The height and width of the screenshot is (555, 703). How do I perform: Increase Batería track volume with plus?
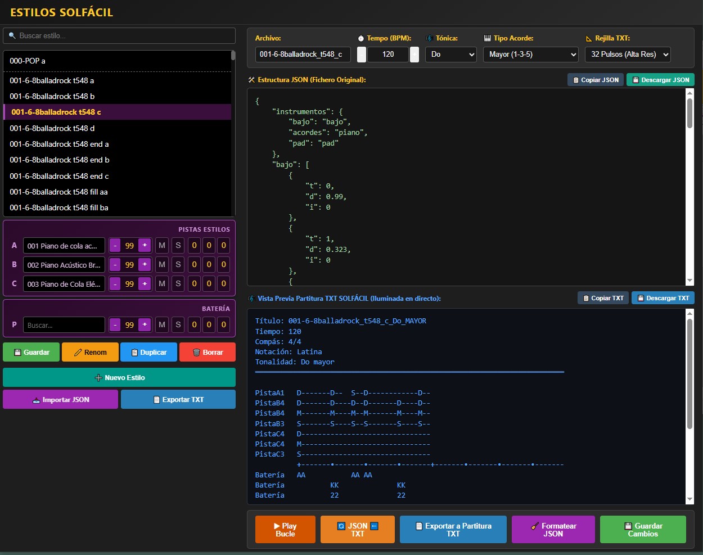click(145, 324)
